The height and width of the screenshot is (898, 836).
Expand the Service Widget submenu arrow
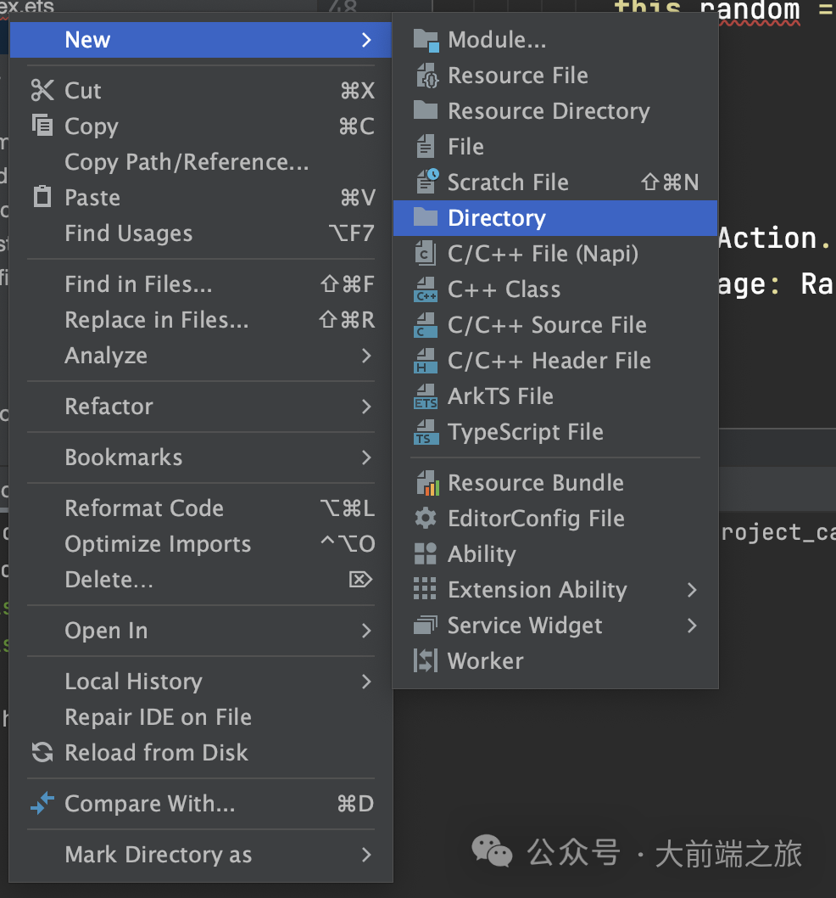tap(692, 626)
